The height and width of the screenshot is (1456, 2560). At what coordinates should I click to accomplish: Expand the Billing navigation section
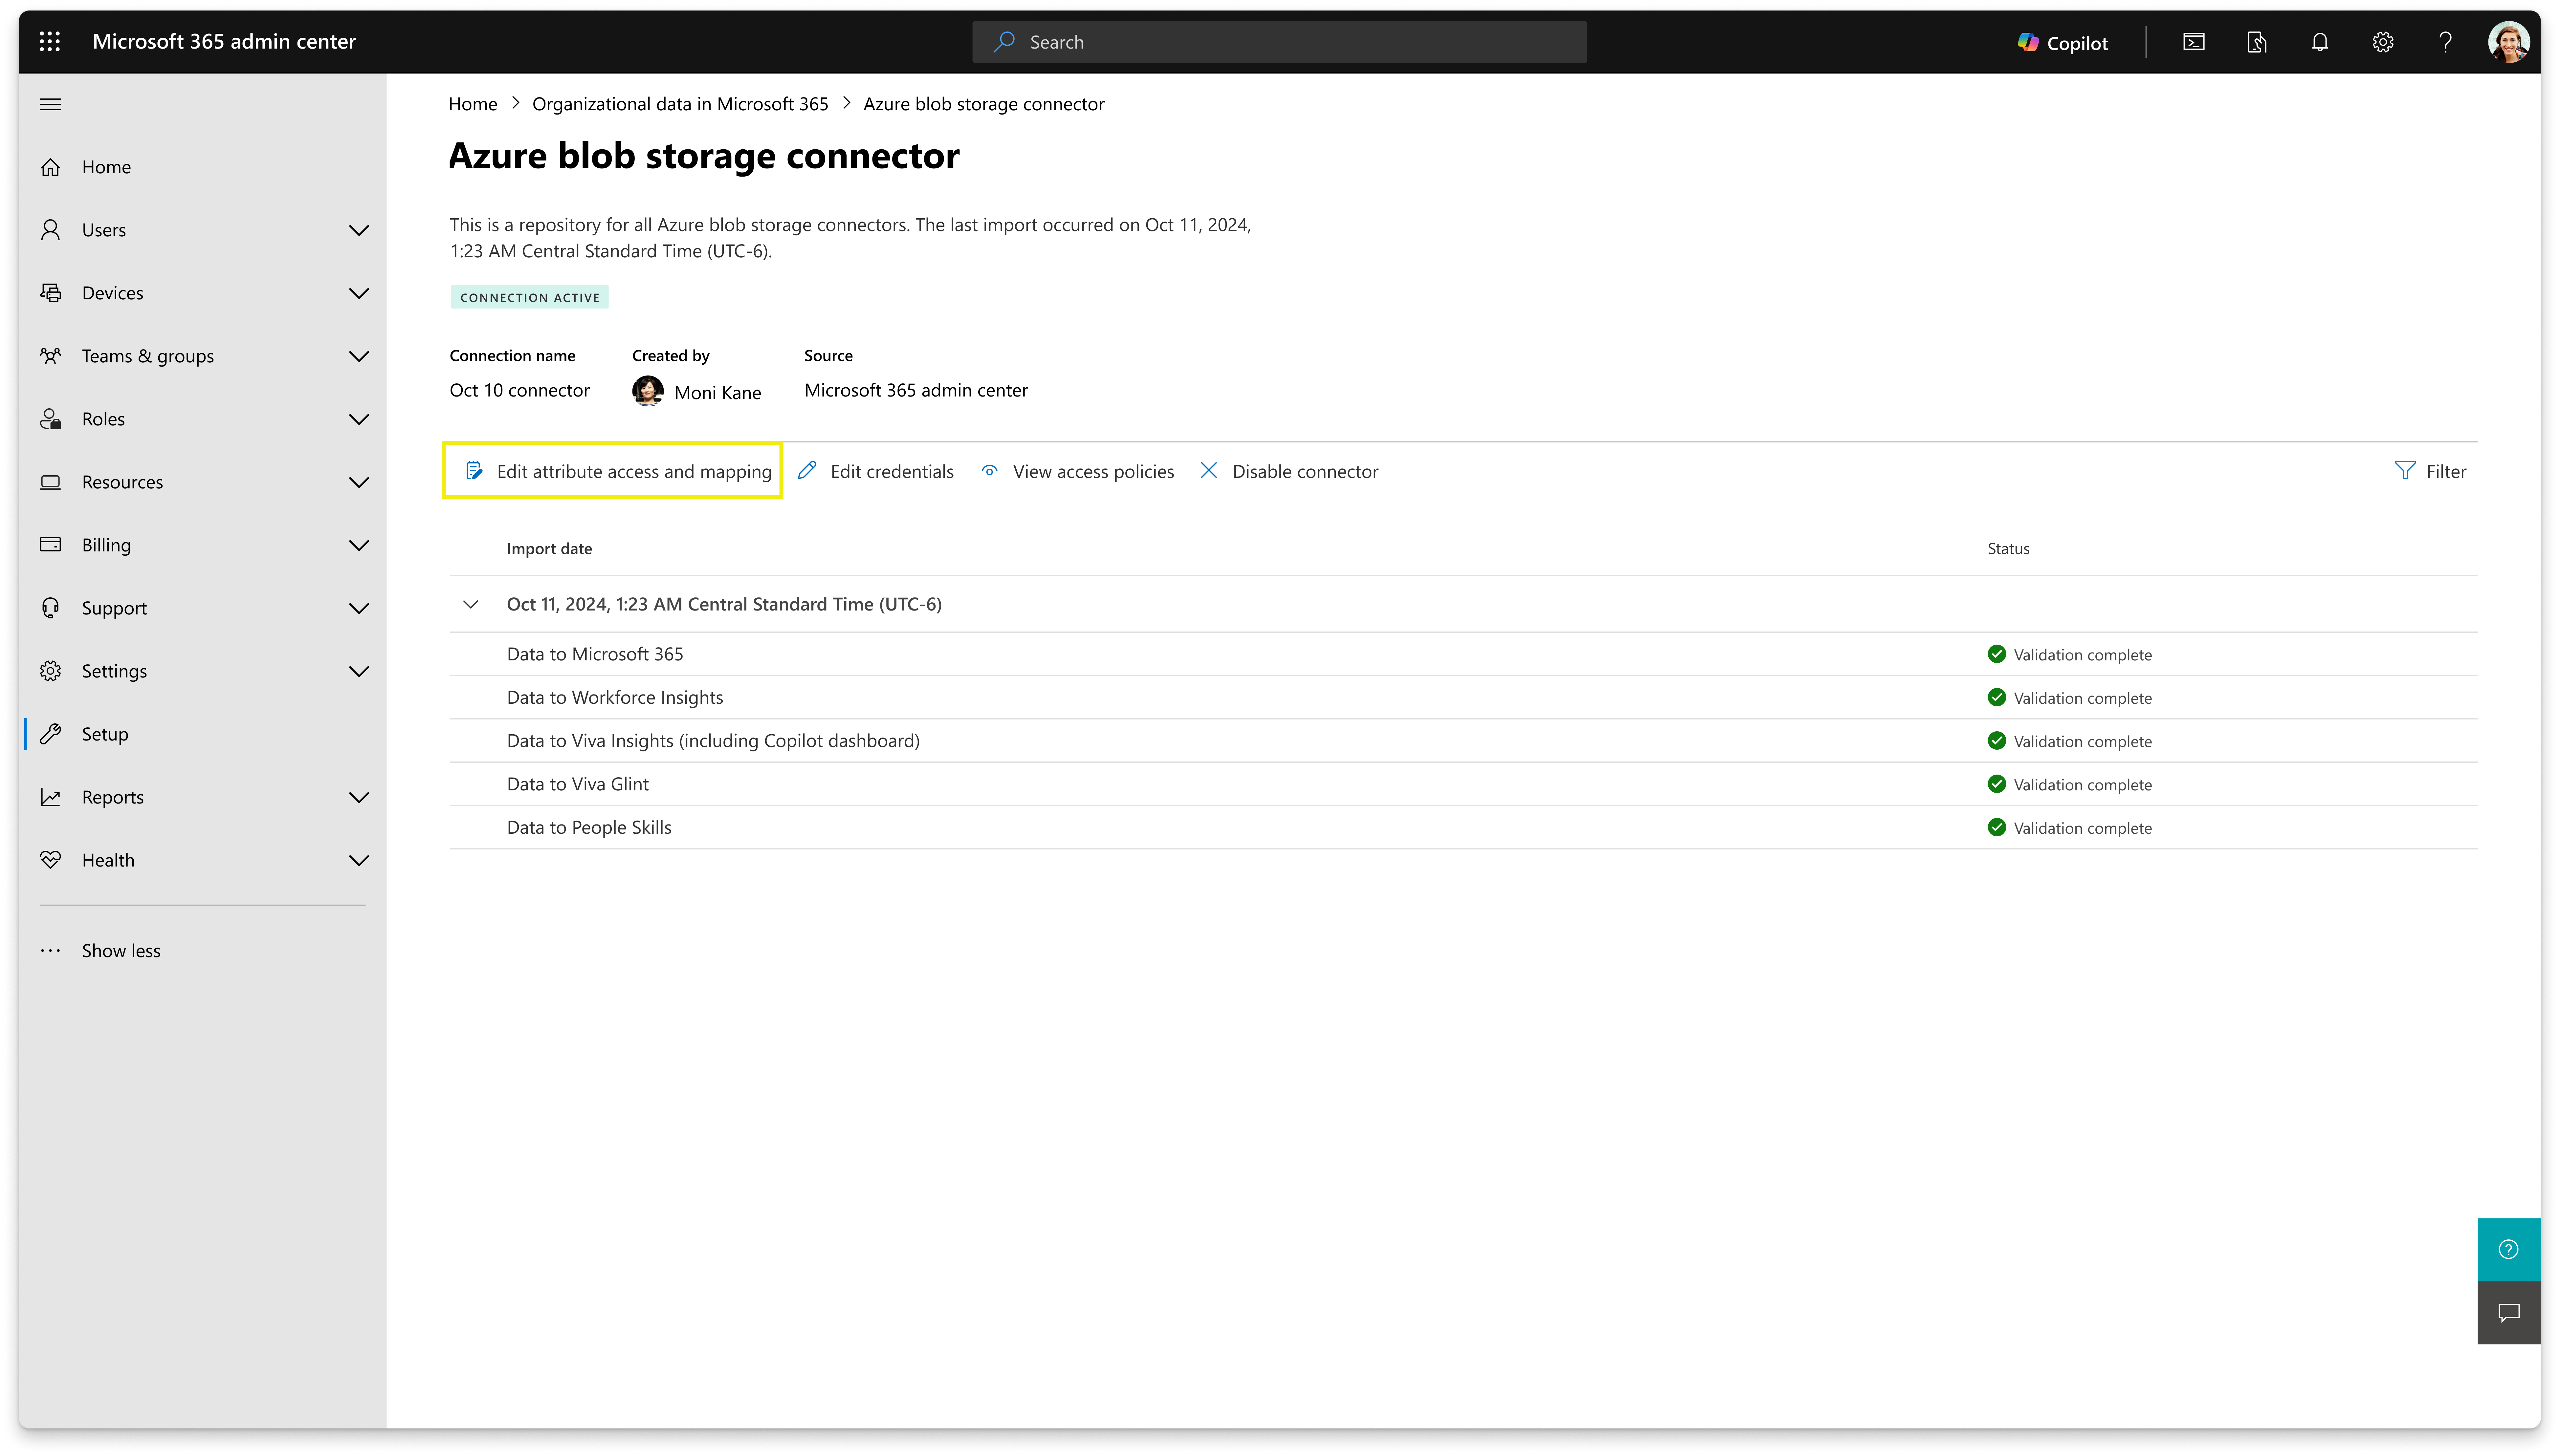click(x=358, y=545)
